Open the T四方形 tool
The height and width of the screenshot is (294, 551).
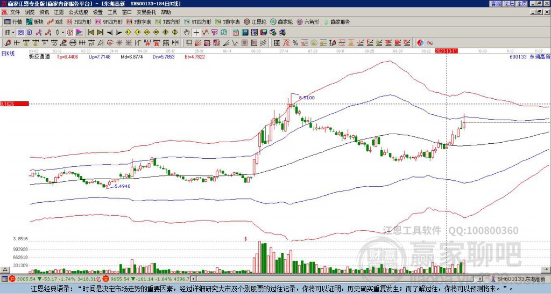[168, 21]
